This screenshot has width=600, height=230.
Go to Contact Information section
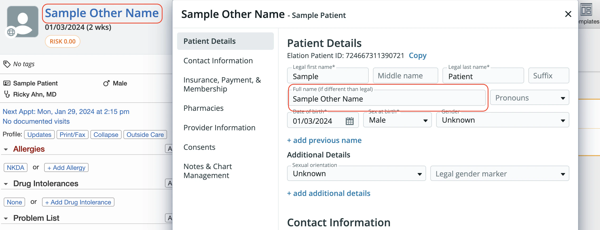click(218, 61)
